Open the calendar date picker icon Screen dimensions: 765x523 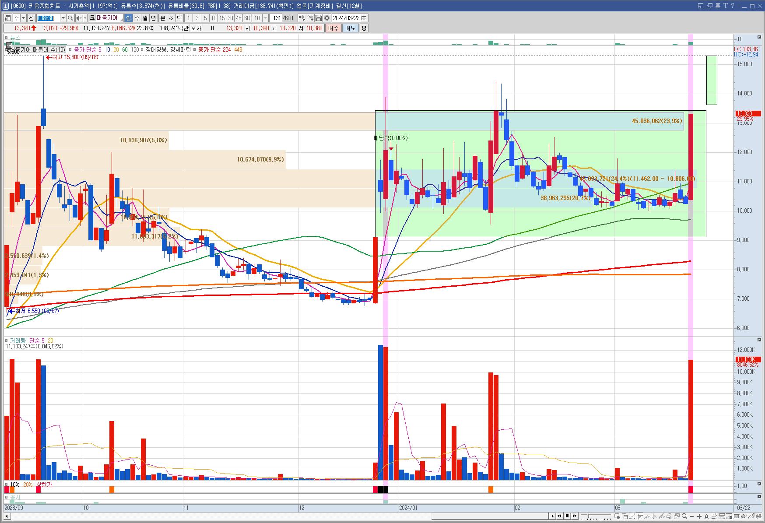(364, 18)
